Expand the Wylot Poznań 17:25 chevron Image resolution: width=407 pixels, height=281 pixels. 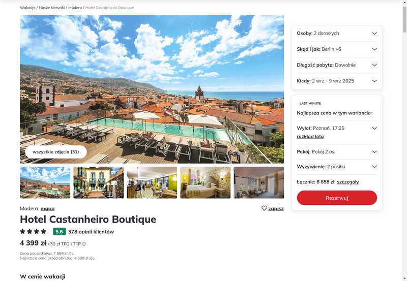(374, 128)
